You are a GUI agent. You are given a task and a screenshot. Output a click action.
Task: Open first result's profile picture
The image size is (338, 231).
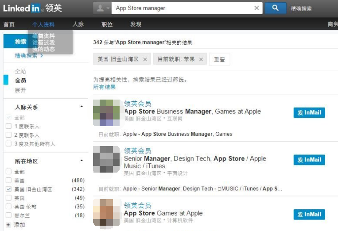tap(106, 113)
